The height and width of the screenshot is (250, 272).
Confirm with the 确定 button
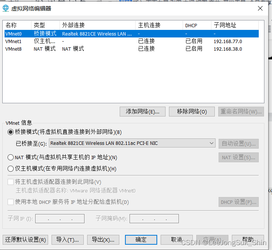(x=141, y=240)
